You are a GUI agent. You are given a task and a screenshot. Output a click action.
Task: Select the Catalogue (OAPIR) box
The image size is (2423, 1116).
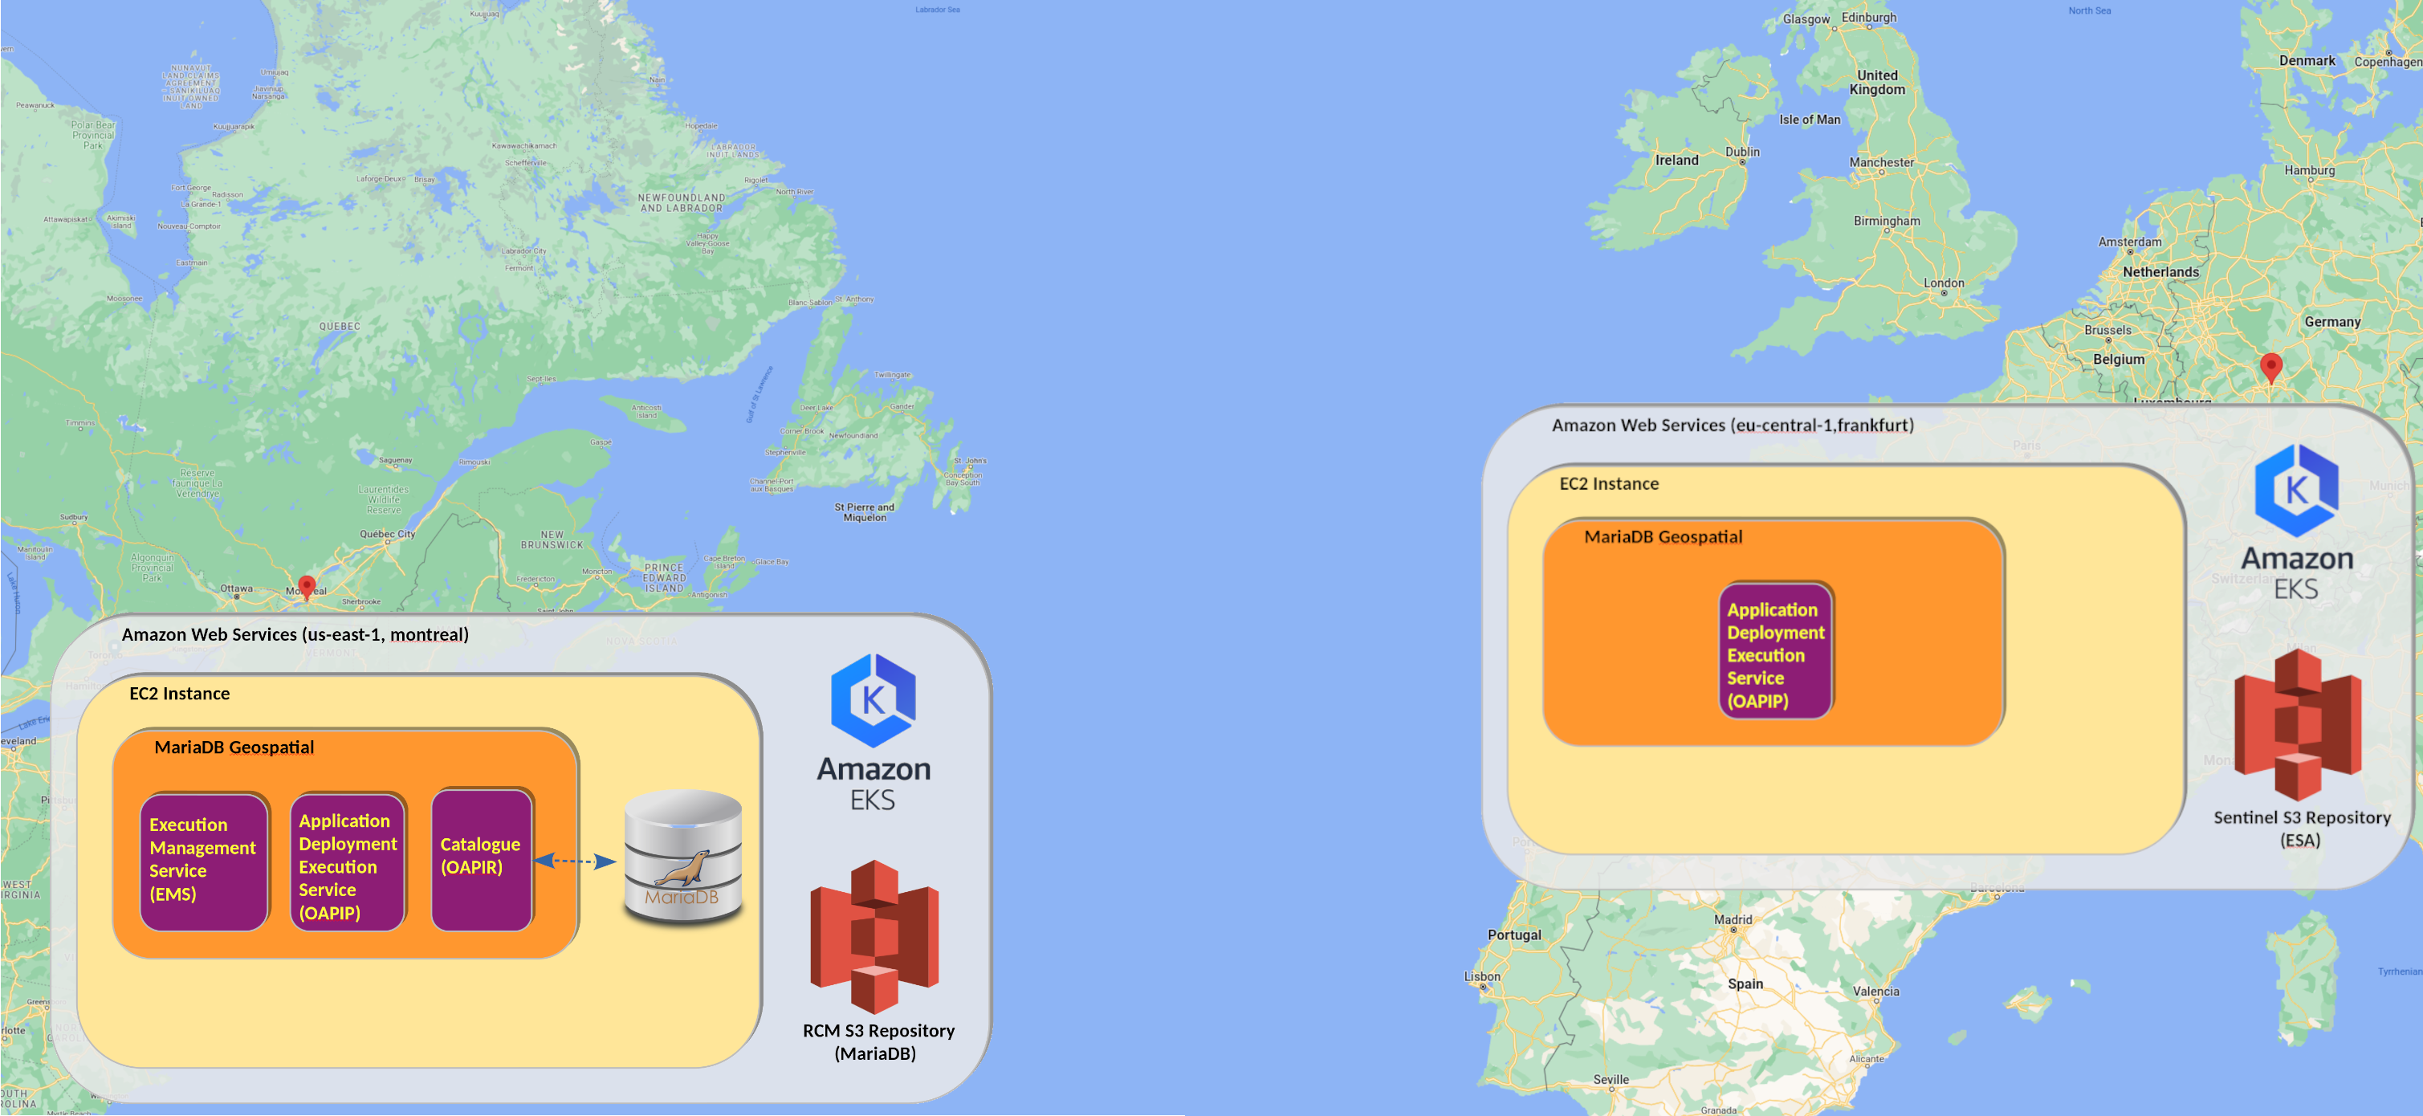click(483, 859)
